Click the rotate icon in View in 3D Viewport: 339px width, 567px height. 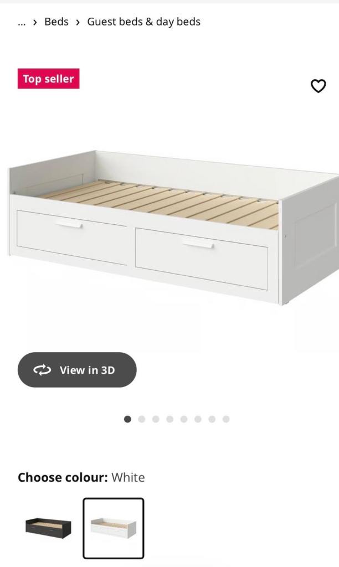pyautogui.click(x=42, y=370)
